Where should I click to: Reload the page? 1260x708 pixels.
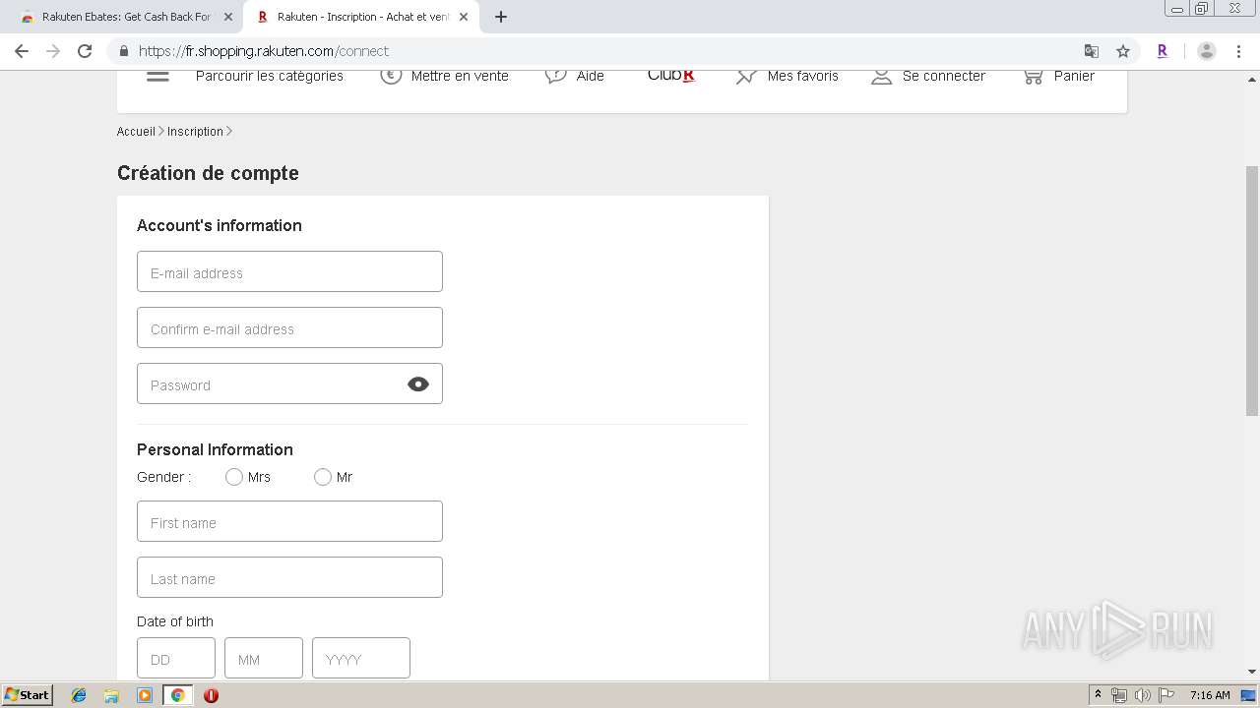tap(85, 51)
